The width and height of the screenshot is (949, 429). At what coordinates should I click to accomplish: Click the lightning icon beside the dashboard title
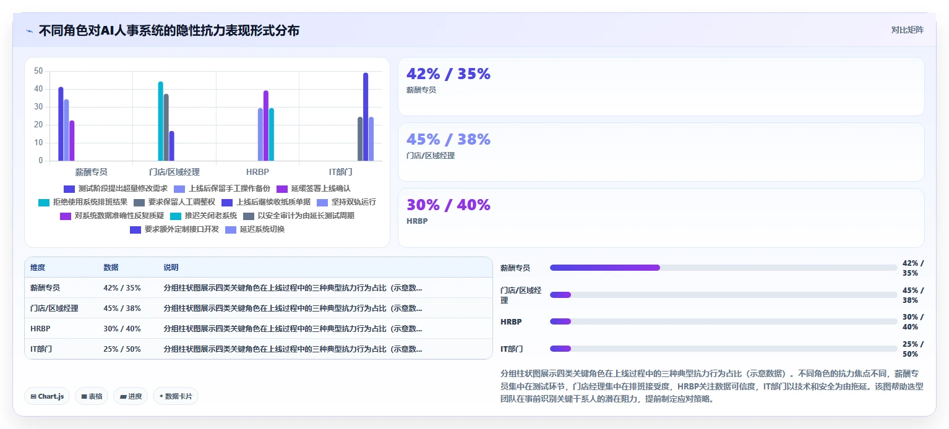[x=30, y=30]
